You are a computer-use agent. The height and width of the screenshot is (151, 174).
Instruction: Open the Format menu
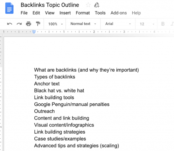[83, 13]
